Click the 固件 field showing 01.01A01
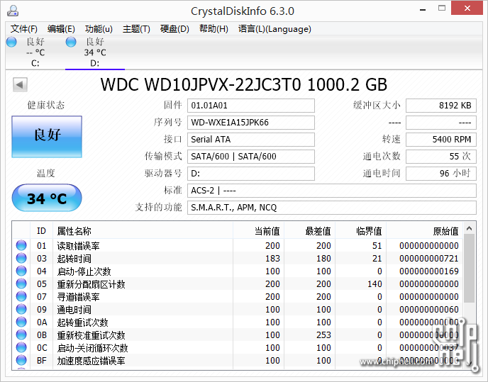 (x=251, y=106)
